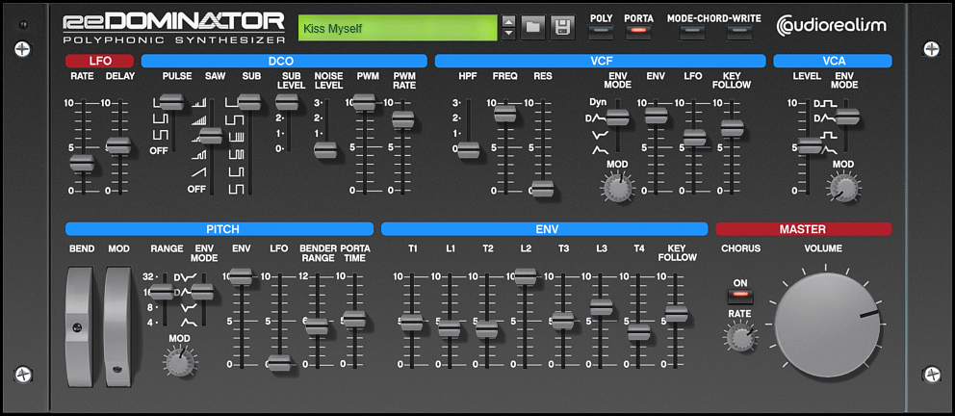955x416 pixels.
Task: Open the Kiss Myself patch name display
Action: point(398,28)
